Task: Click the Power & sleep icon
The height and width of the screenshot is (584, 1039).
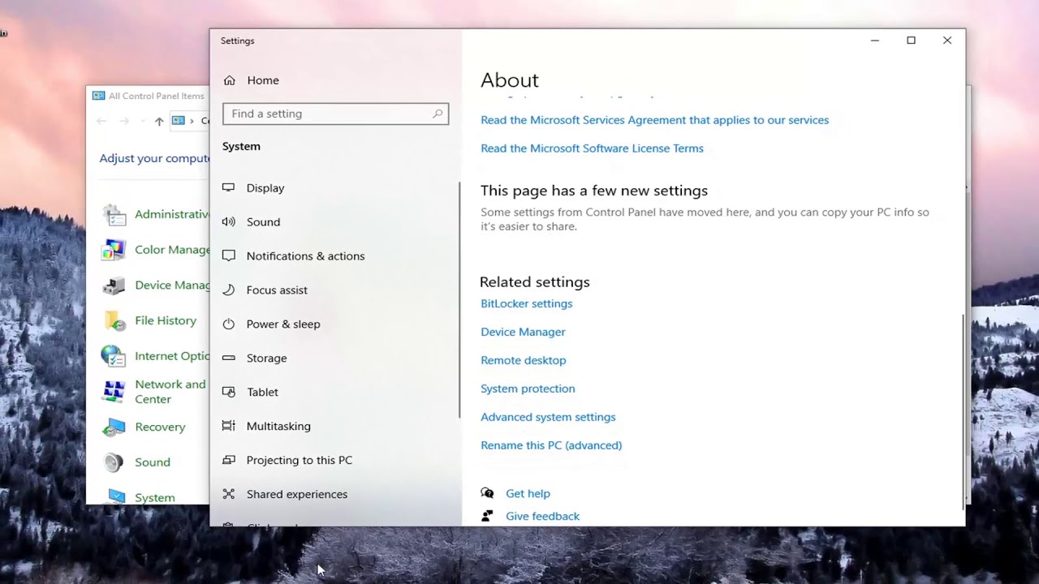Action: pyautogui.click(x=229, y=324)
